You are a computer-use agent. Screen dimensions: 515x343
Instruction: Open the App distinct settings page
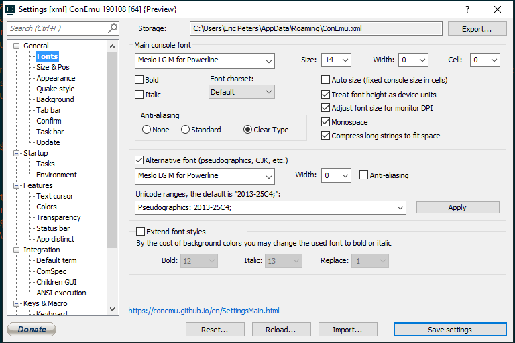[x=55, y=239]
